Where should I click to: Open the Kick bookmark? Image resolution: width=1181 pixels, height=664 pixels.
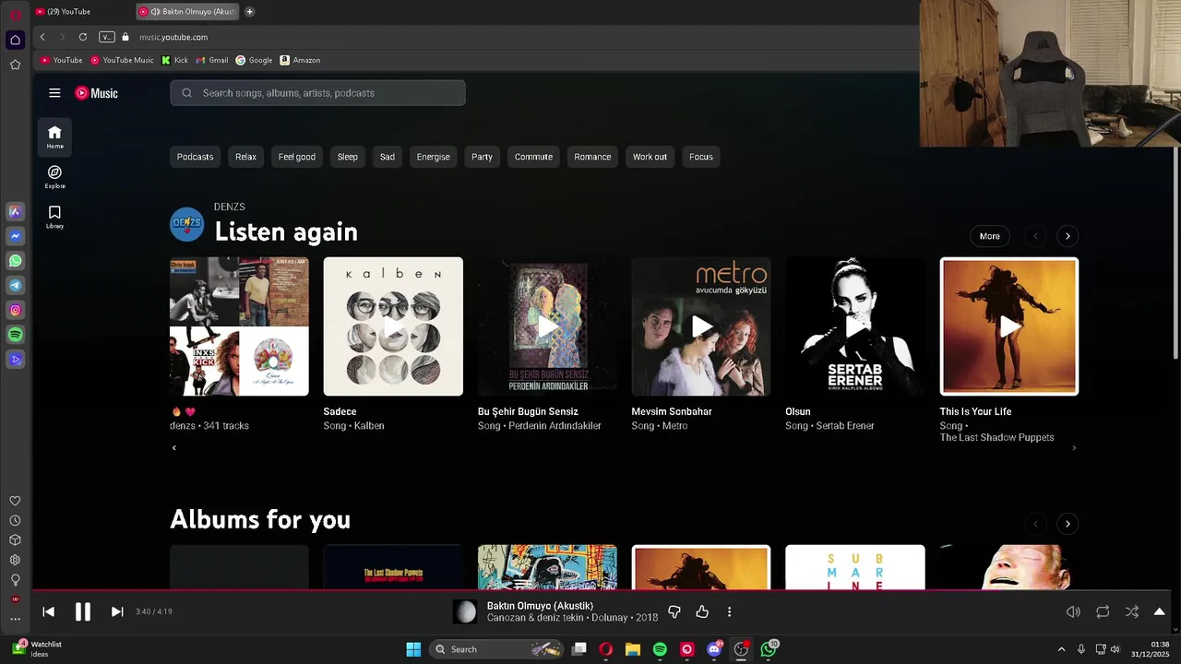174,60
